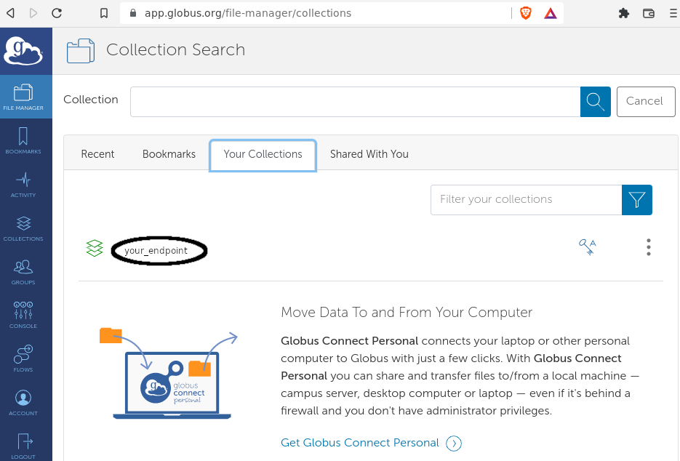Screen dimensions: 680x461
Task: Open Flows in sidebar
Action: coord(23,358)
